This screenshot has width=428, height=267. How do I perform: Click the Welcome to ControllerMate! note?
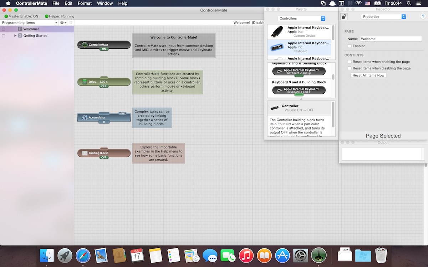(174, 46)
